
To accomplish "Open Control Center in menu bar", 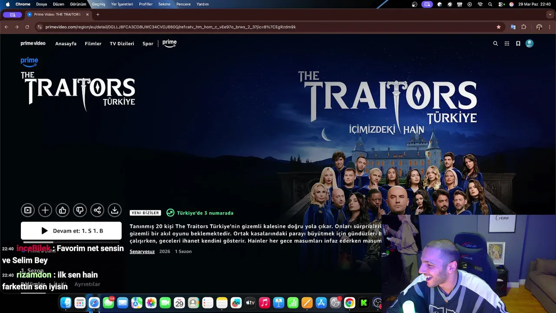I will (x=501, y=4).
